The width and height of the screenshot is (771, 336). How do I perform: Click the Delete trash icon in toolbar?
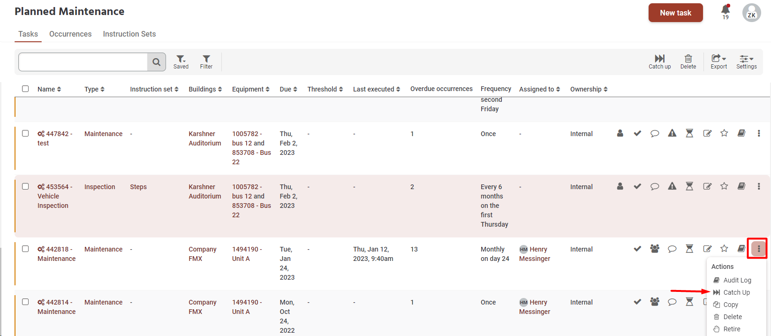pos(688,61)
